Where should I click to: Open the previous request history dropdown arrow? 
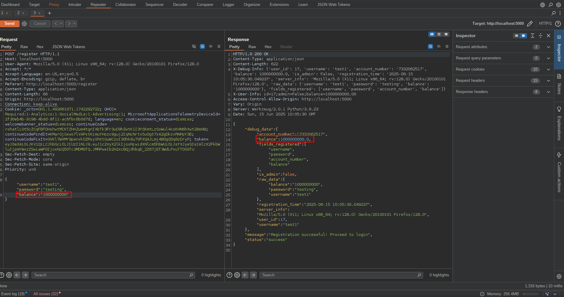[61, 24]
